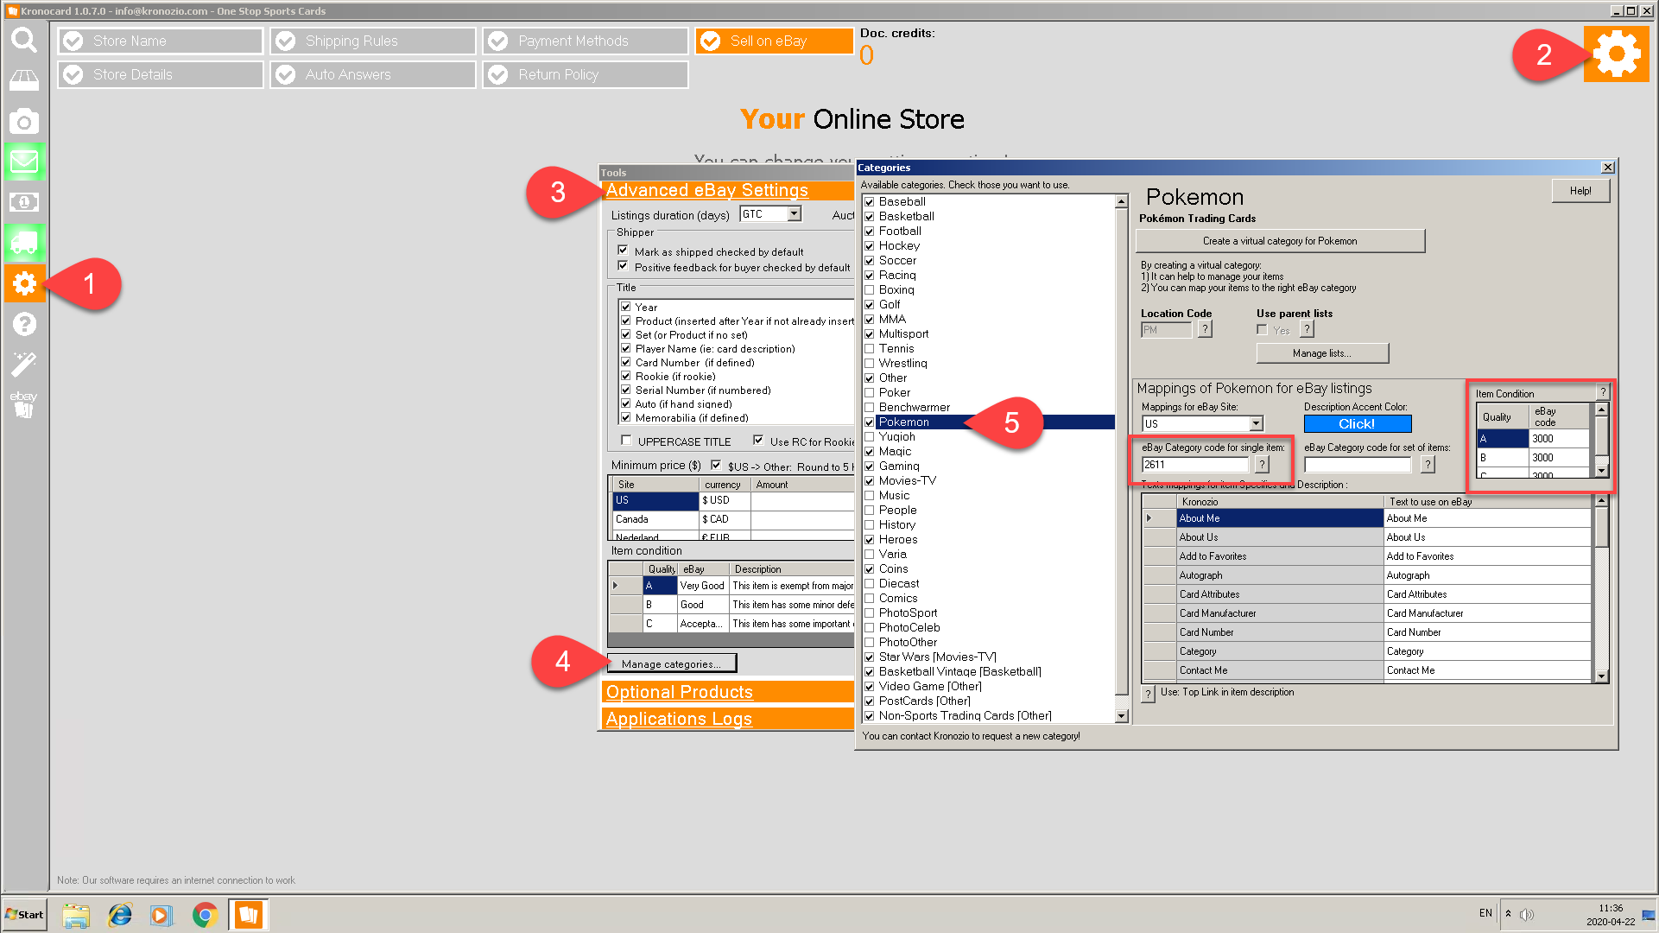Open the Payment Methods step tab

[x=586, y=41]
